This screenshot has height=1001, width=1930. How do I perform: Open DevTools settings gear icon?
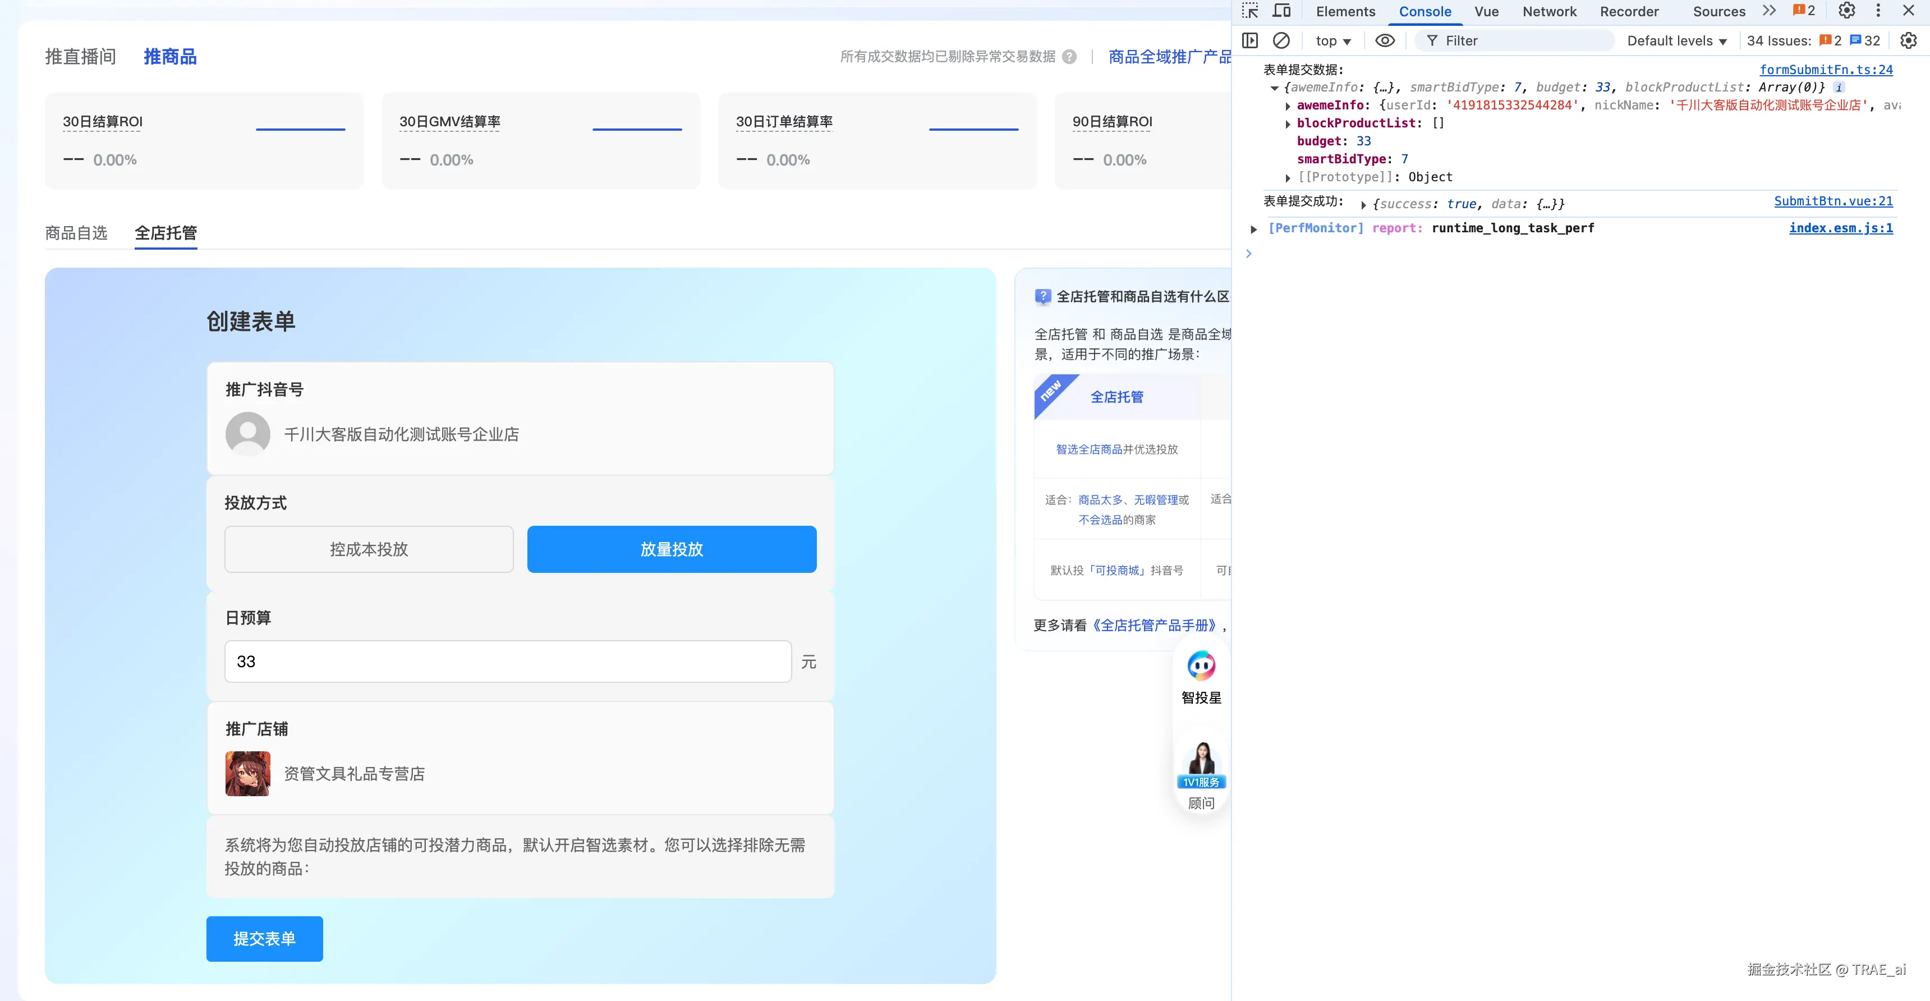coord(1847,11)
